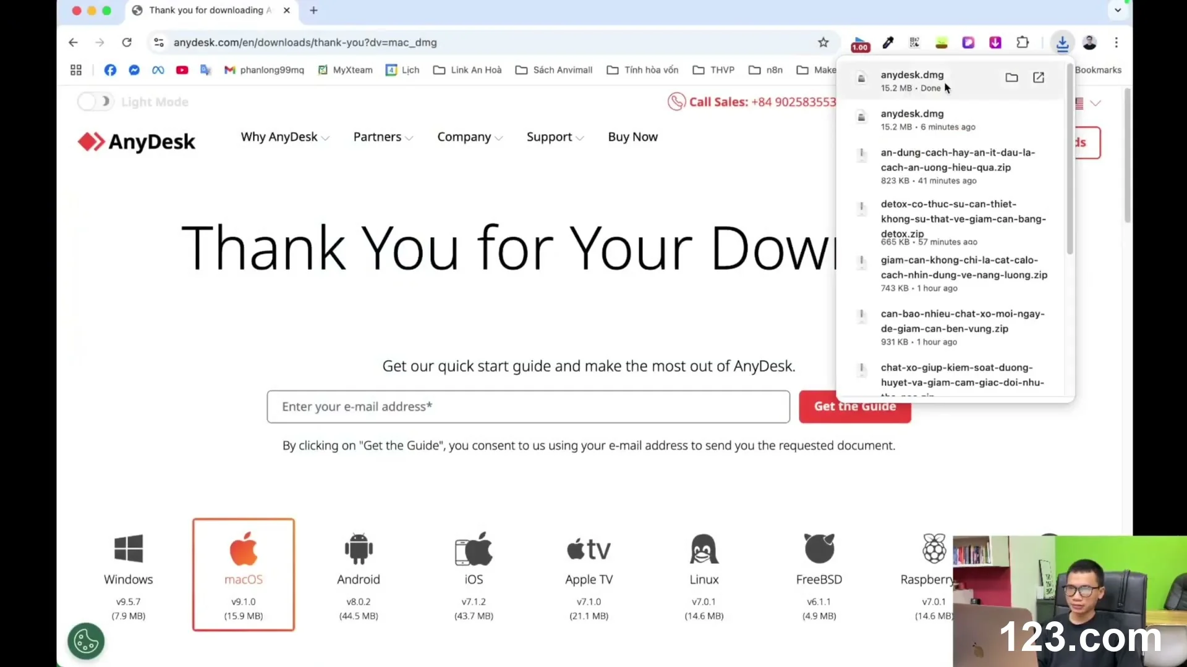Open the n8n bookmark folder
This screenshot has height=667, width=1187.
click(x=765, y=70)
